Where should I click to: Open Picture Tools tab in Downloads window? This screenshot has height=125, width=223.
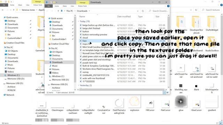pyautogui.click(x=82, y=6)
